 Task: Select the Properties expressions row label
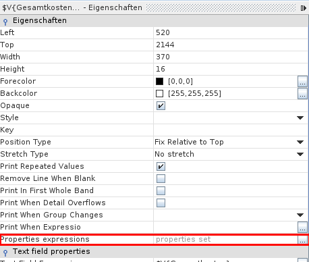point(45,239)
